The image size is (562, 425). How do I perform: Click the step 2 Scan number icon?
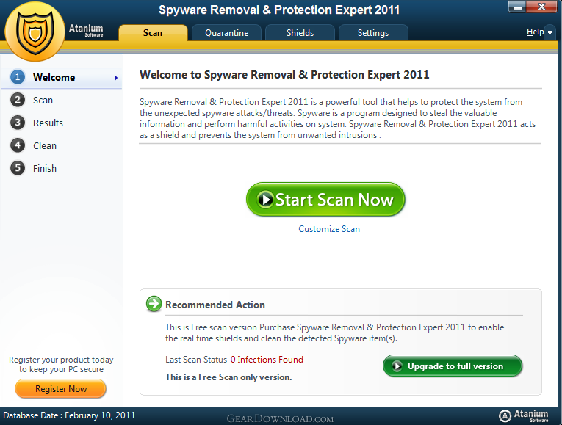point(18,100)
